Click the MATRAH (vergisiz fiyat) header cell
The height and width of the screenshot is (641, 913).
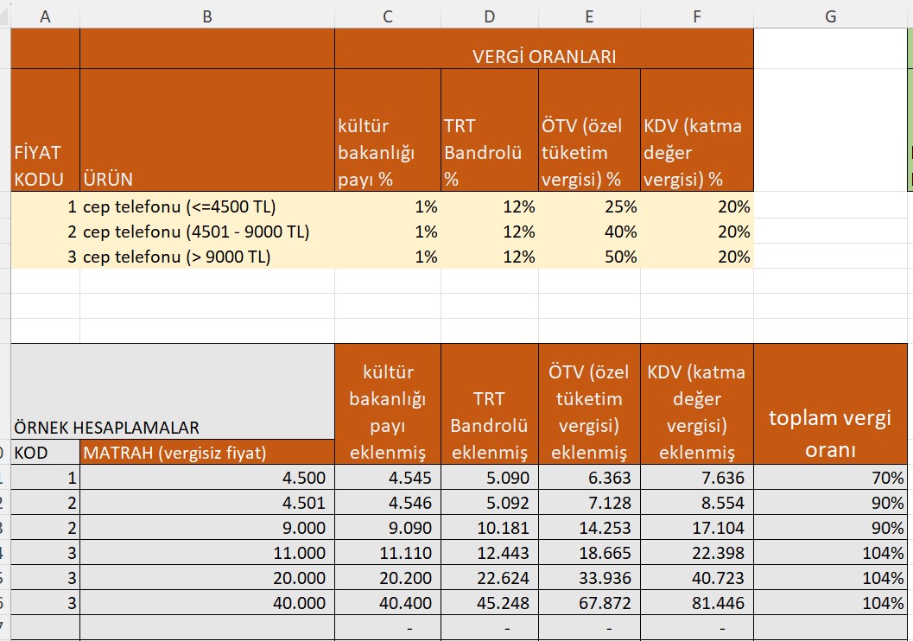[206, 452]
